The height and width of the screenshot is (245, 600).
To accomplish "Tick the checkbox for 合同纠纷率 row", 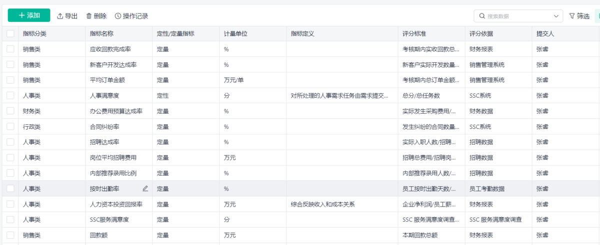I will [10, 126].
